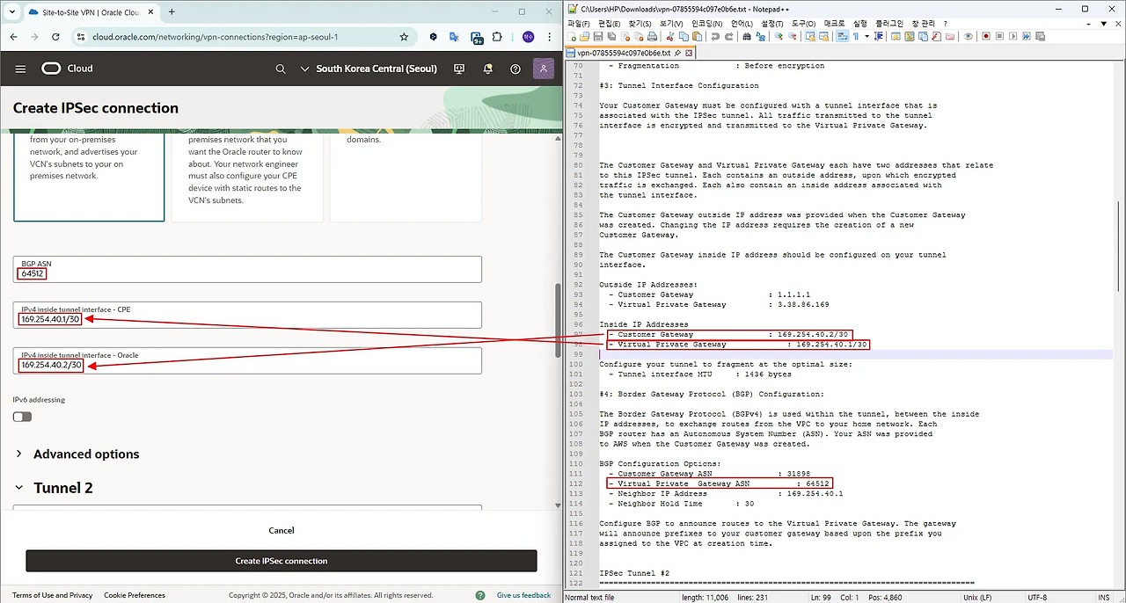1126x603 pixels.
Task: Open the Oracle Cloud help question mark
Action: [515, 69]
